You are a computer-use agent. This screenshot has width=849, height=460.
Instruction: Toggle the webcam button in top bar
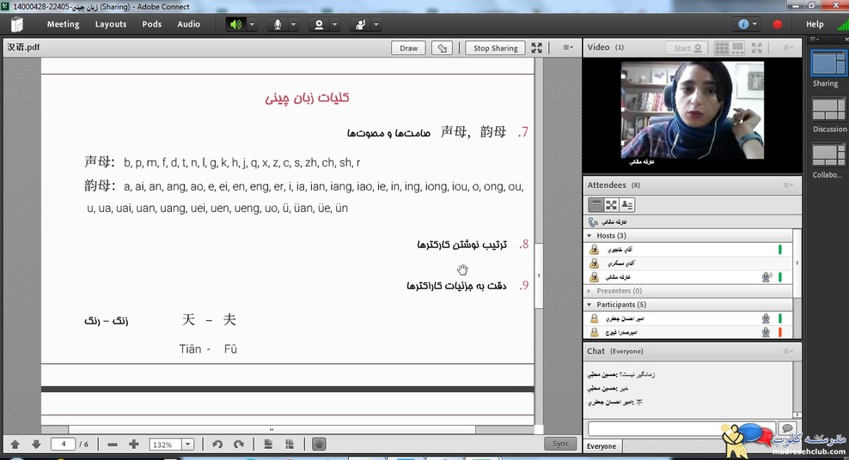[x=319, y=24]
